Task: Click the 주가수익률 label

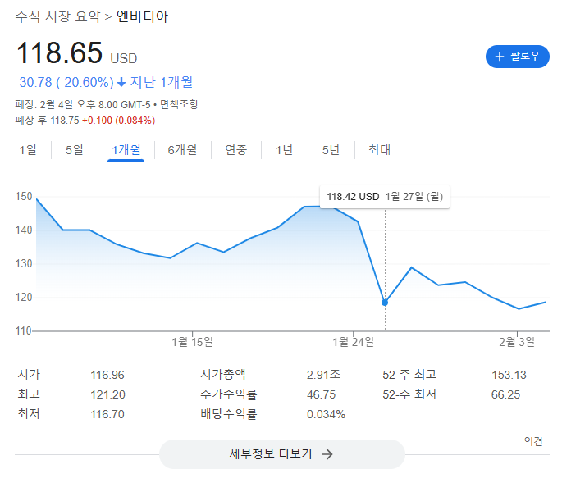Action: coord(228,394)
